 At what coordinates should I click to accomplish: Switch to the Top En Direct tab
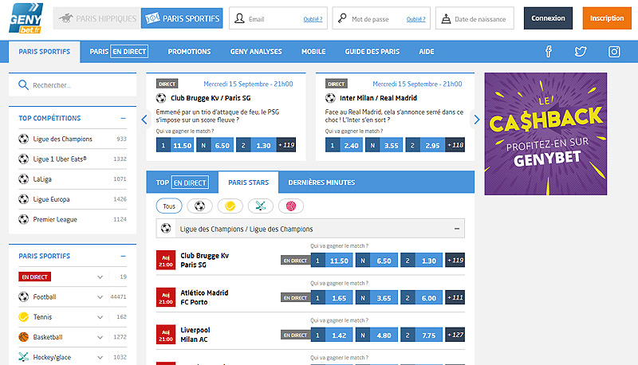coord(183,182)
